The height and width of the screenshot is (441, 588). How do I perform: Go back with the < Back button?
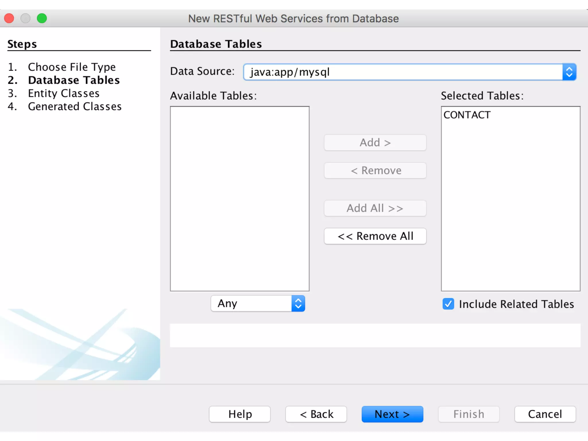click(316, 414)
